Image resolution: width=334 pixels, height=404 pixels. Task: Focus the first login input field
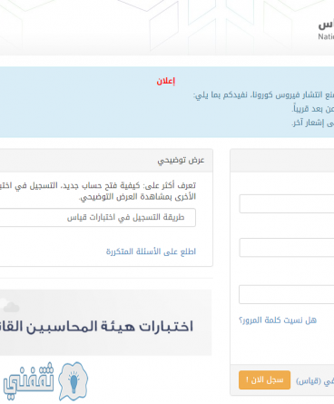coord(287,204)
